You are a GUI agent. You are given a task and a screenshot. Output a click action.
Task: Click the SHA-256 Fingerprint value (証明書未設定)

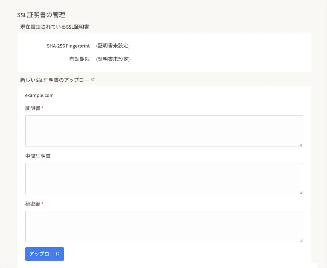[x=113, y=46]
